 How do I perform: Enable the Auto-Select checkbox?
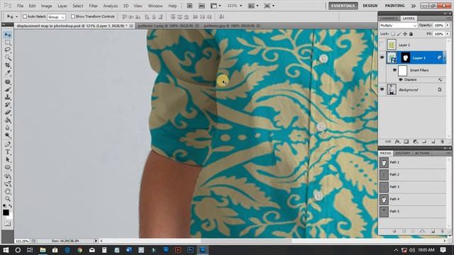coord(25,16)
